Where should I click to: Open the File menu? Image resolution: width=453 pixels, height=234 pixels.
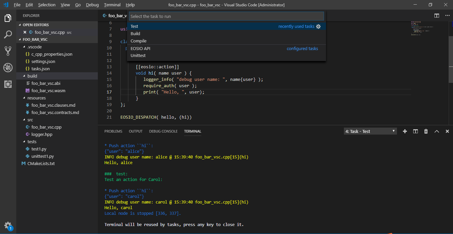coord(17,5)
